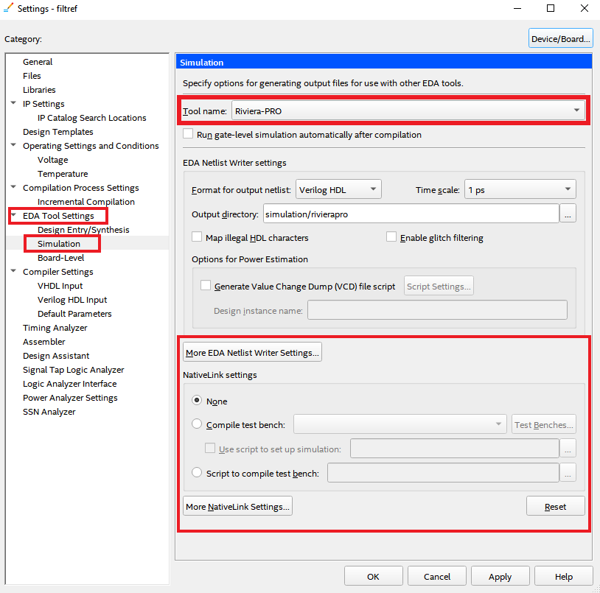Click the Device/Board button
The image size is (600, 593).
[561, 38]
